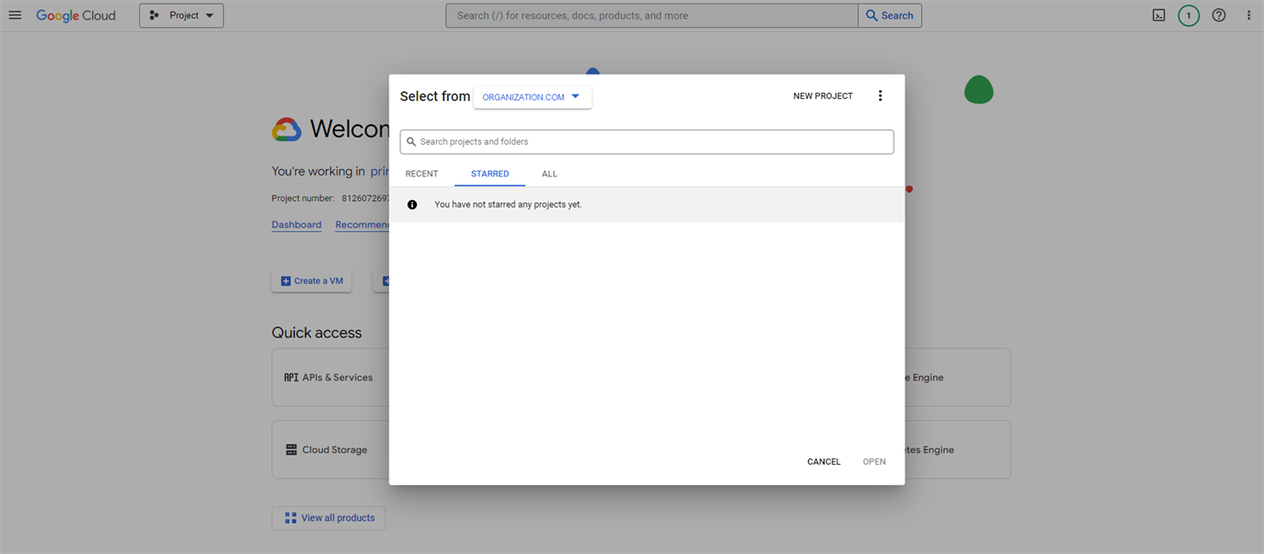Switch to the ALL tab
The height and width of the screenshot is (554, 1264).
(550, 174)
